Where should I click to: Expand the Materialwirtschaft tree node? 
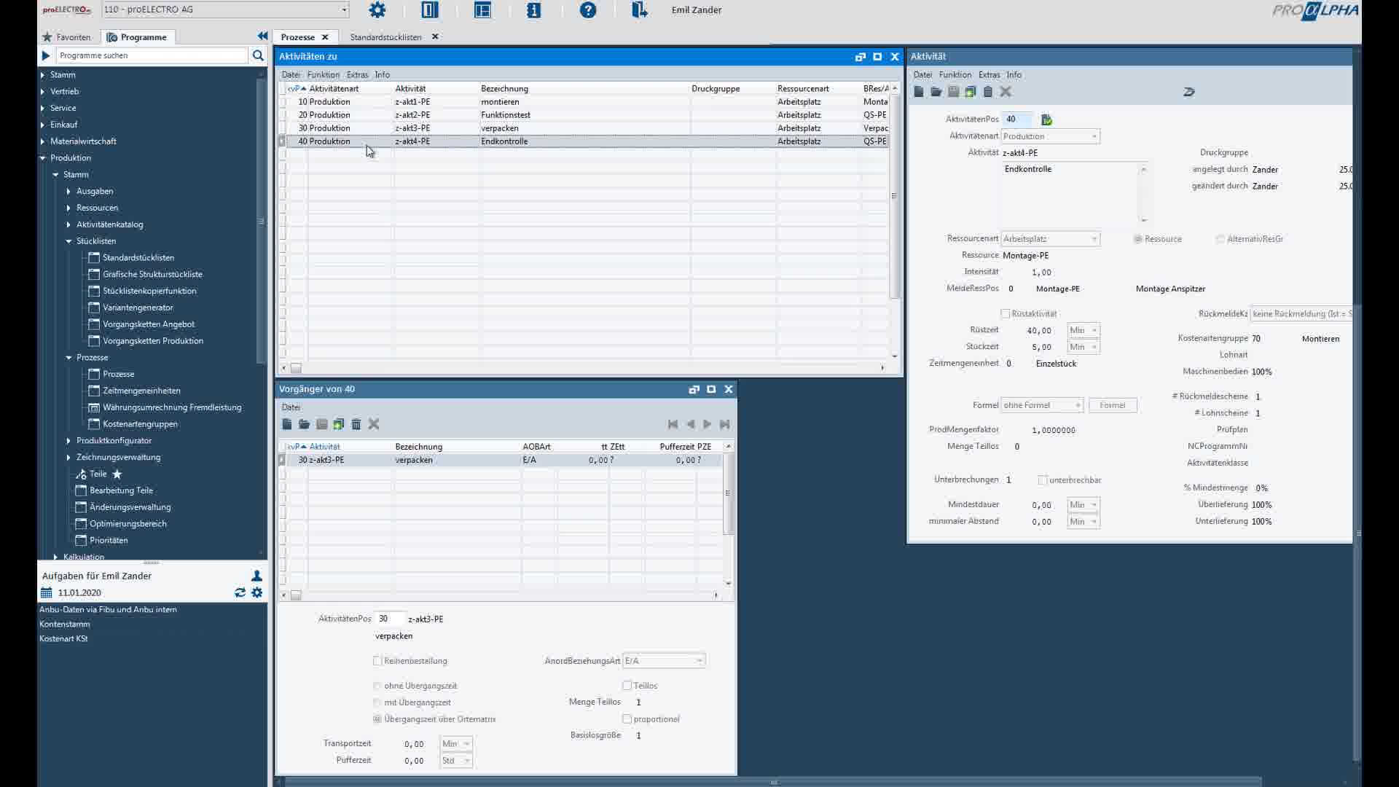click(43, 141)
